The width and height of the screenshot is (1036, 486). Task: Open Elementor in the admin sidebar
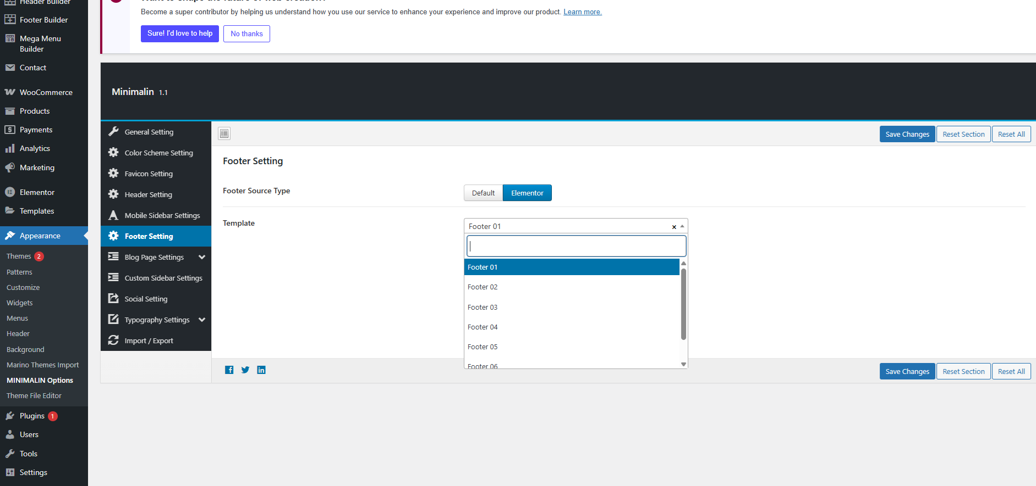click(37, 192)
